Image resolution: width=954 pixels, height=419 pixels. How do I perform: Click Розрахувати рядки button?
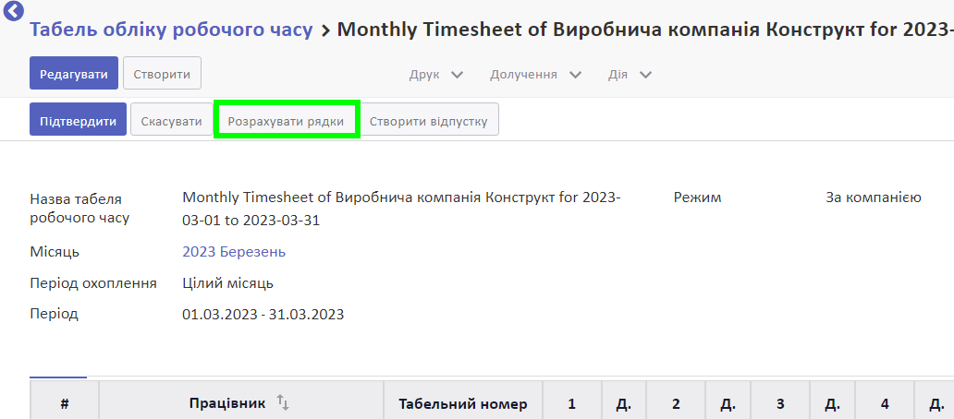[286, 120]
